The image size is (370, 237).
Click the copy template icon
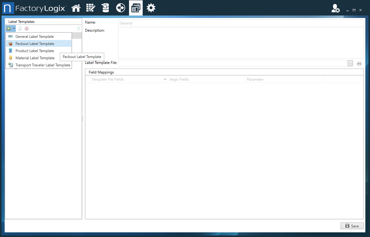pyautogui.click(x=19, y=28)
